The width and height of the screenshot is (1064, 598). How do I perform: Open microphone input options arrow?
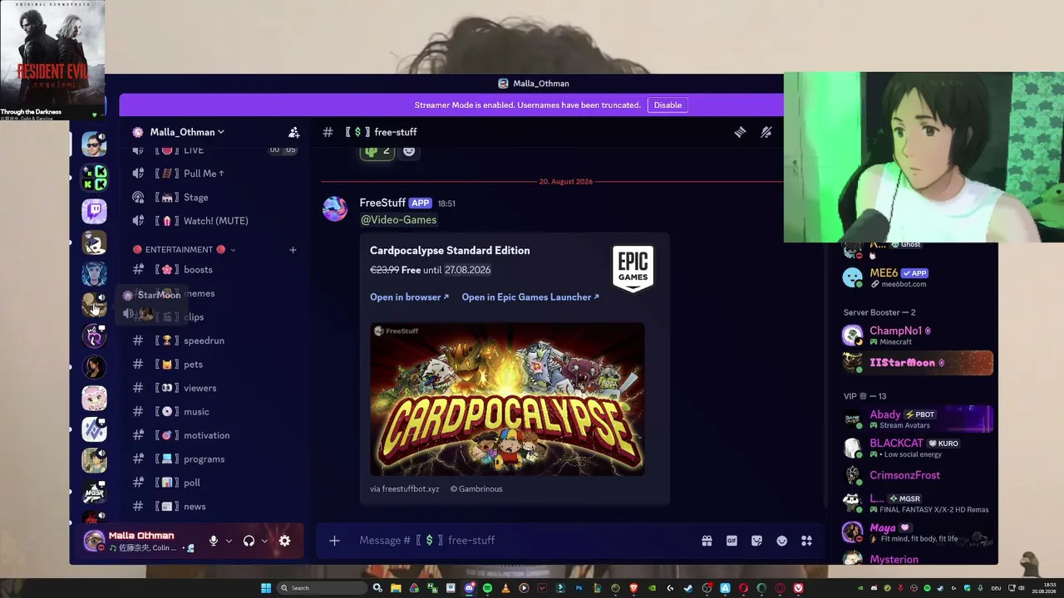click(229, 541)
